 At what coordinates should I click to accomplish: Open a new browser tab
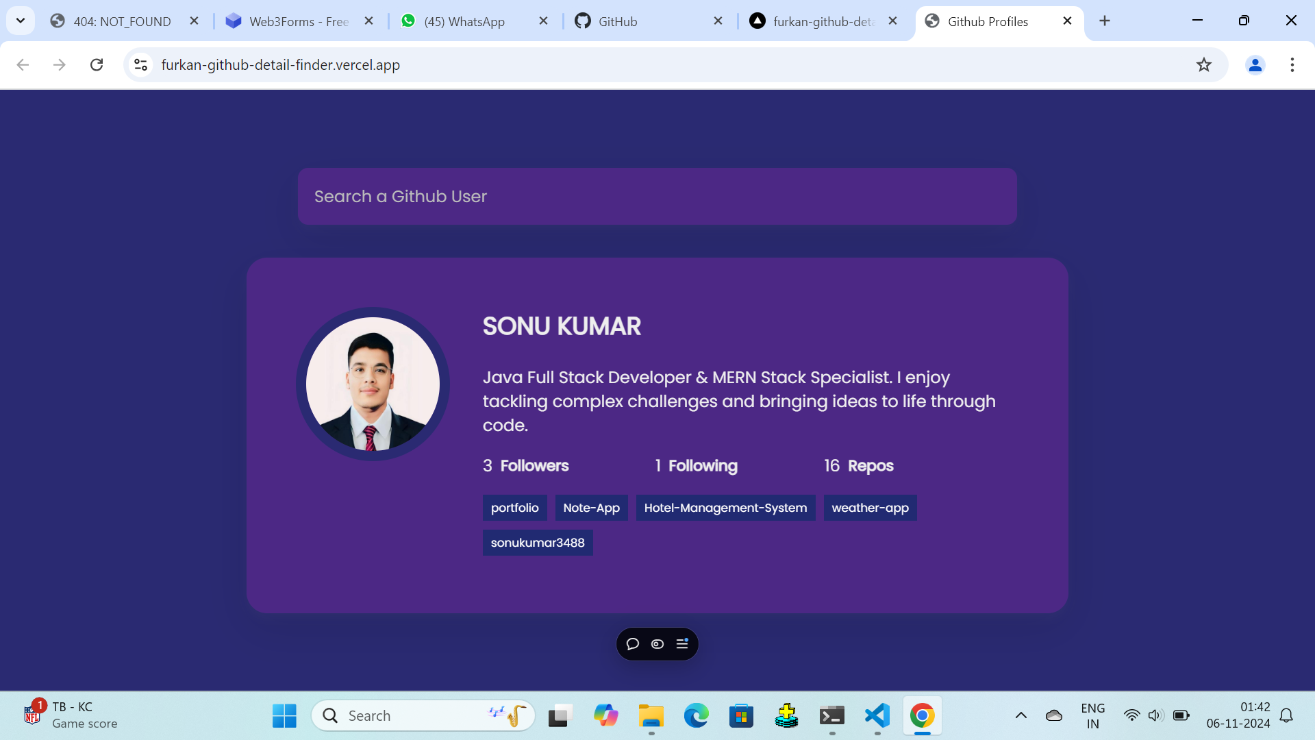pyautogui.click(x=1105, y=21)
